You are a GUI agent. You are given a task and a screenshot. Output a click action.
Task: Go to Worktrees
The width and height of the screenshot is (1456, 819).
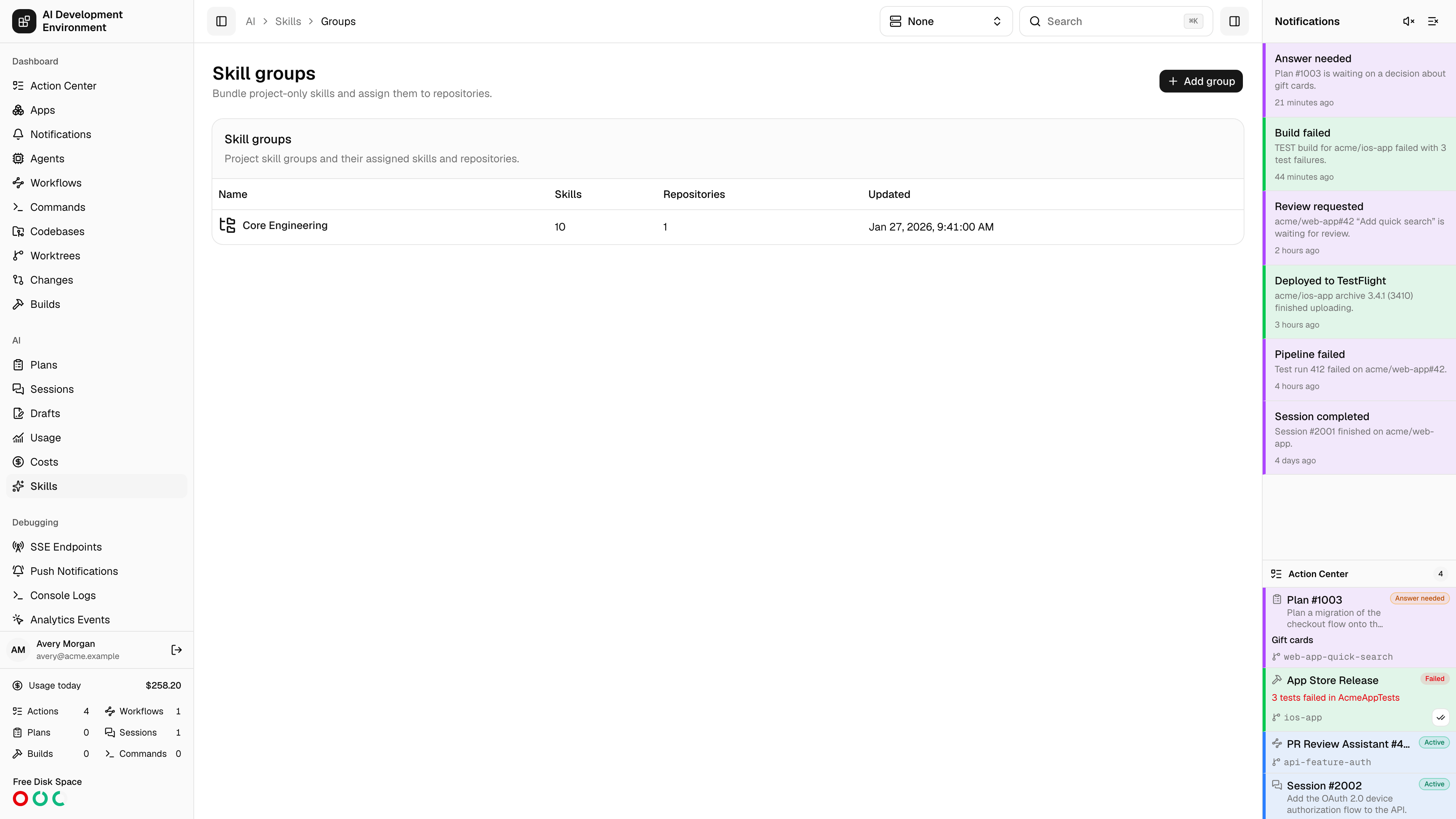[x=97, y=256]
